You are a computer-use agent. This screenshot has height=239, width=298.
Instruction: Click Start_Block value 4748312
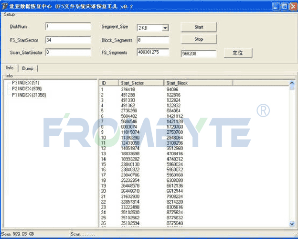(175, 159)
